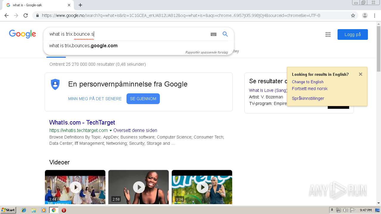This screenshot has width=381, height=214.
Task: Click the red Opera taskbar icon
Action: (x=64, y=210)
